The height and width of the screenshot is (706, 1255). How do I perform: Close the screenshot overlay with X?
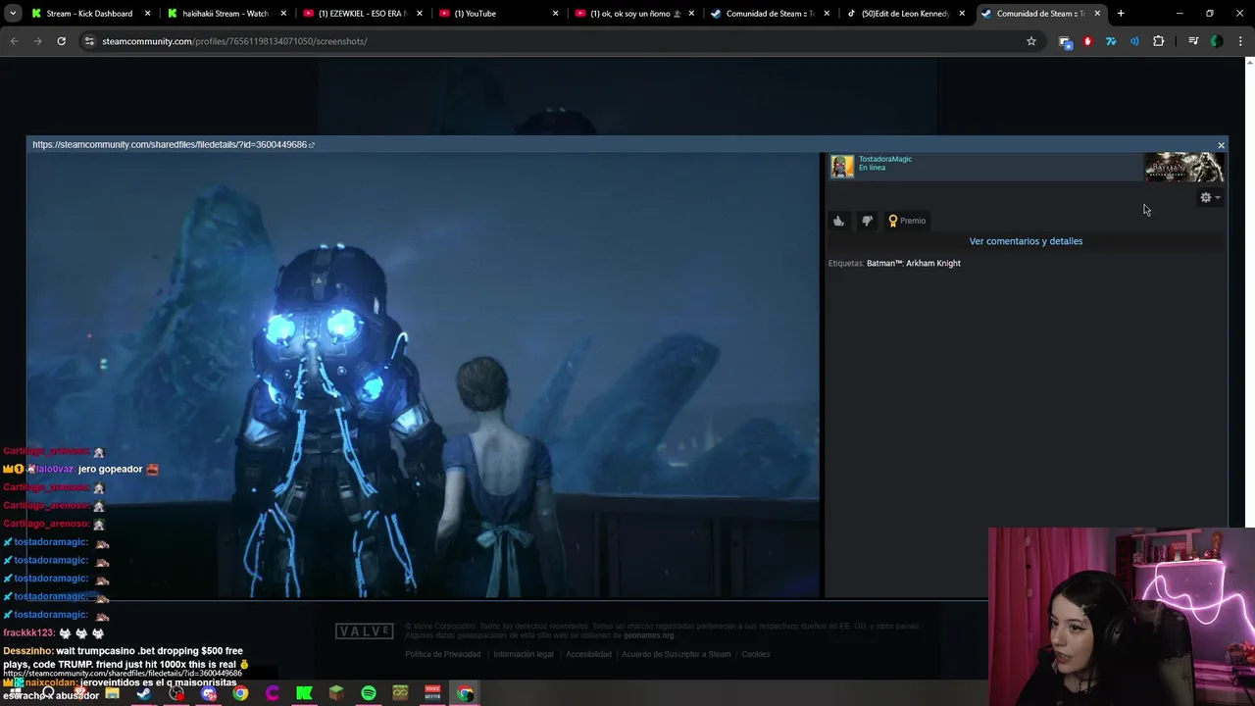point(1221,145)
